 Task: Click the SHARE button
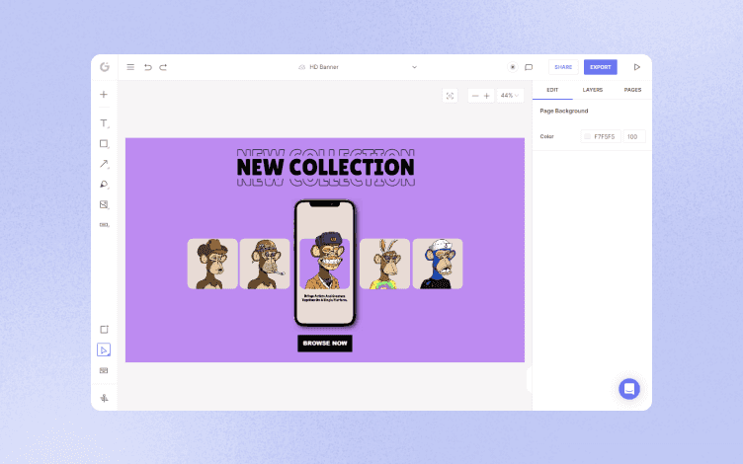[x=563, y=67]
